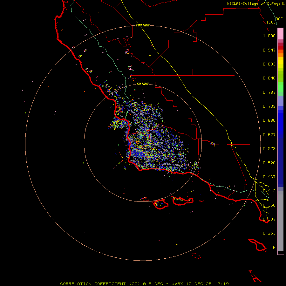Select the 0.573 scale value

tap(269, 149)
